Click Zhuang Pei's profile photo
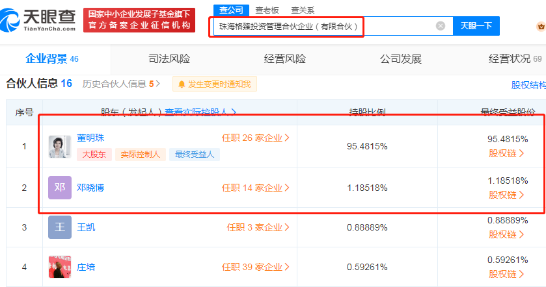 click(60, 267)
